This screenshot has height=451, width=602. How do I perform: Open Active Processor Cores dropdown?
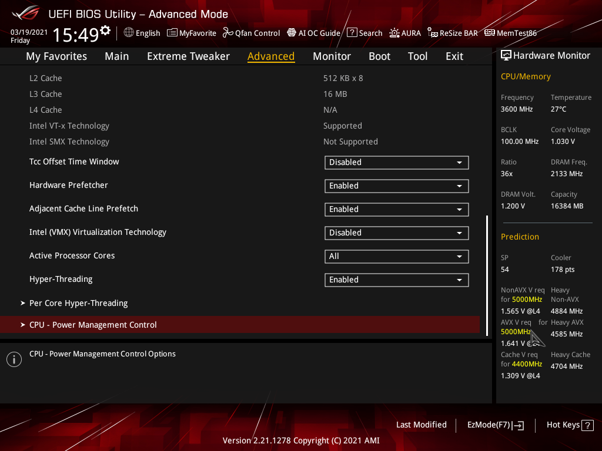click(x=397, y=257)
